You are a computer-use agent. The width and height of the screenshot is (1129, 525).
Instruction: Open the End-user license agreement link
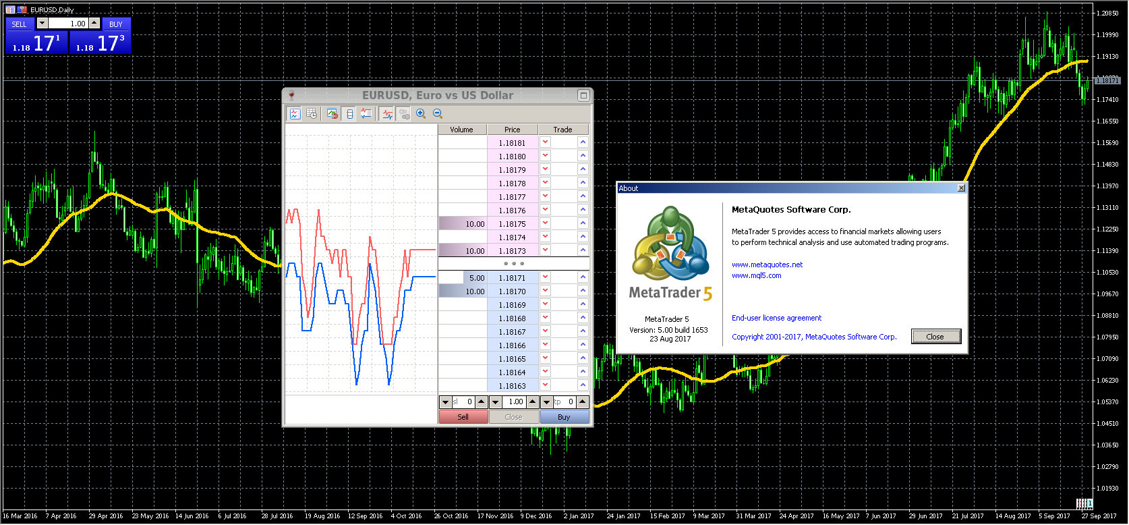pyautogui.click(x=776, y=319)
